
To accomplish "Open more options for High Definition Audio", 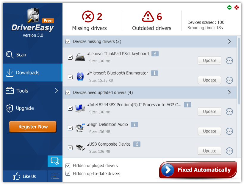I will pyautogui.click(x=229, y=131).
